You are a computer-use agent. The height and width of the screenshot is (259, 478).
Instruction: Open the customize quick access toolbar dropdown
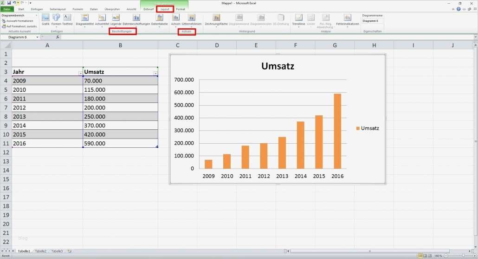pos(30,3)
